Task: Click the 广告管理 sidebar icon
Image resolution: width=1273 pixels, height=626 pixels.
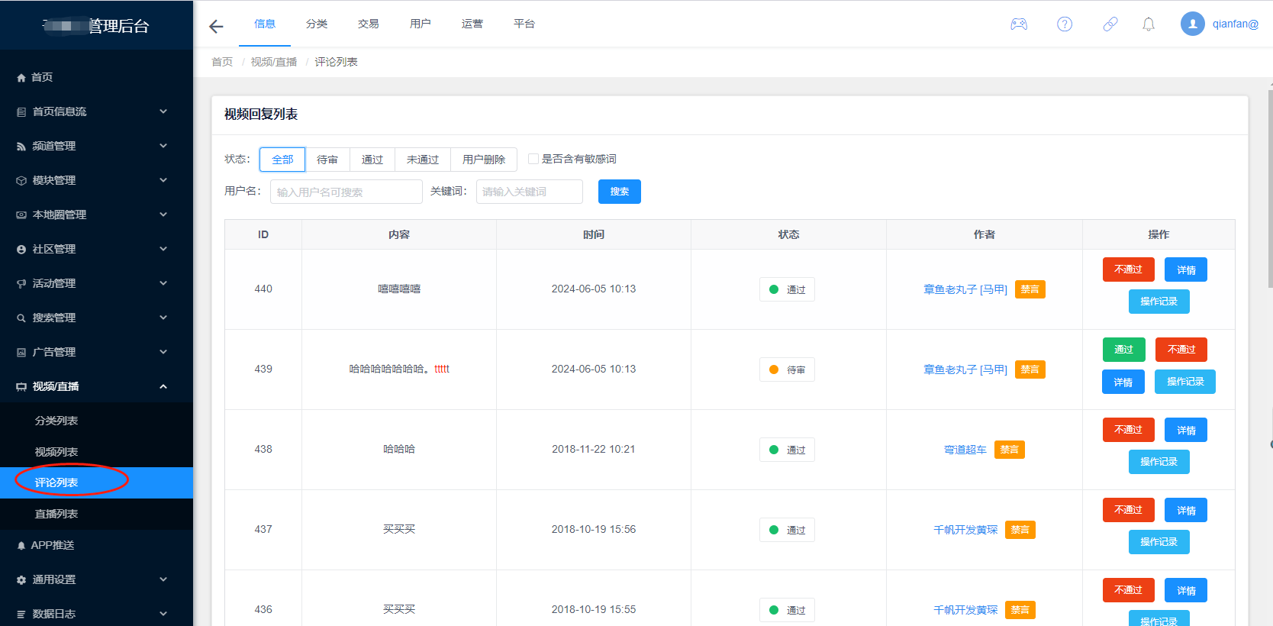Action: [21, 353]
